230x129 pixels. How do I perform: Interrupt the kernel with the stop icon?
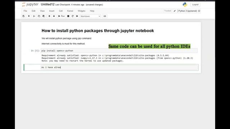point(68,16)
